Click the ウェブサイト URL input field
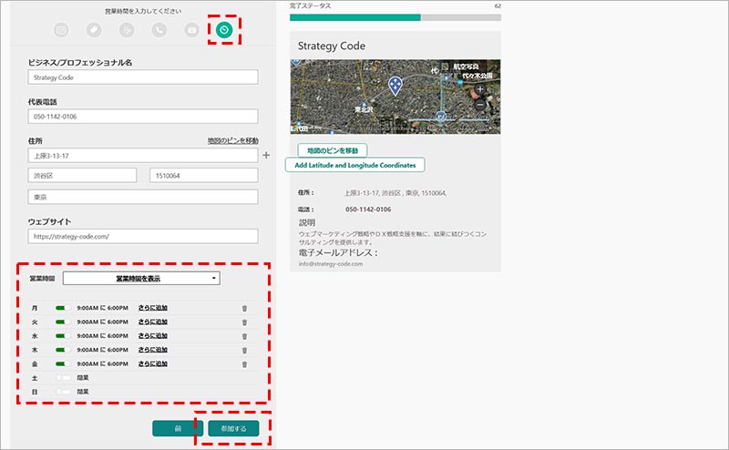This screenshot has height=450, width=729. 143,236
